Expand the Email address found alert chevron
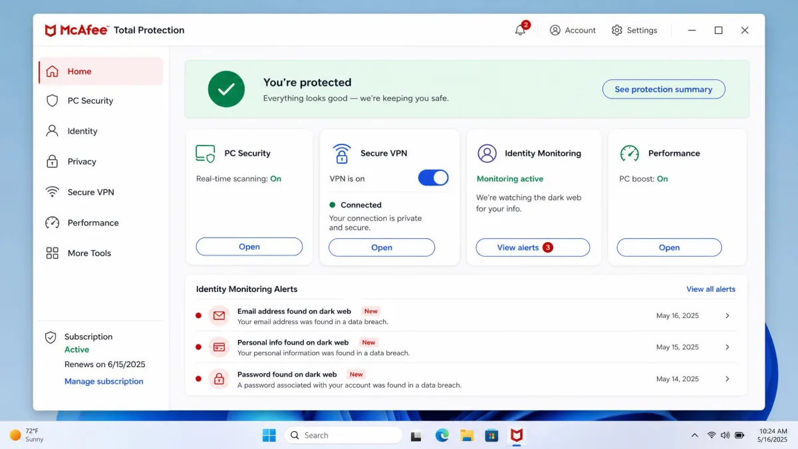The height and width of the screenshot is (449, 798). point(728,316)
